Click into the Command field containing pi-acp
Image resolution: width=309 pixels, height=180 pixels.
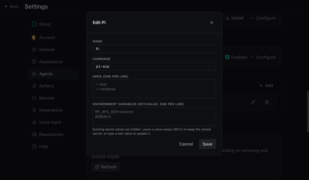coord(154,66)
